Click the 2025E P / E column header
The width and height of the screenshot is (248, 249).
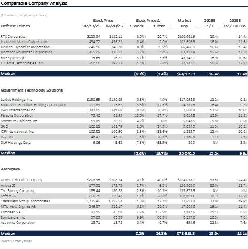tap(210, 23)
